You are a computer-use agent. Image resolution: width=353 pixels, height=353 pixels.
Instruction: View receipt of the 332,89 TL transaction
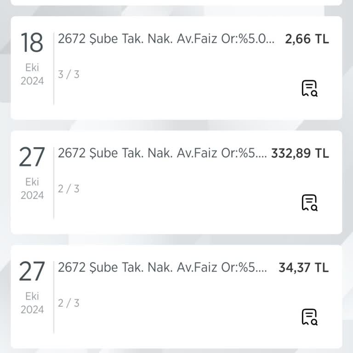point(309,203)
